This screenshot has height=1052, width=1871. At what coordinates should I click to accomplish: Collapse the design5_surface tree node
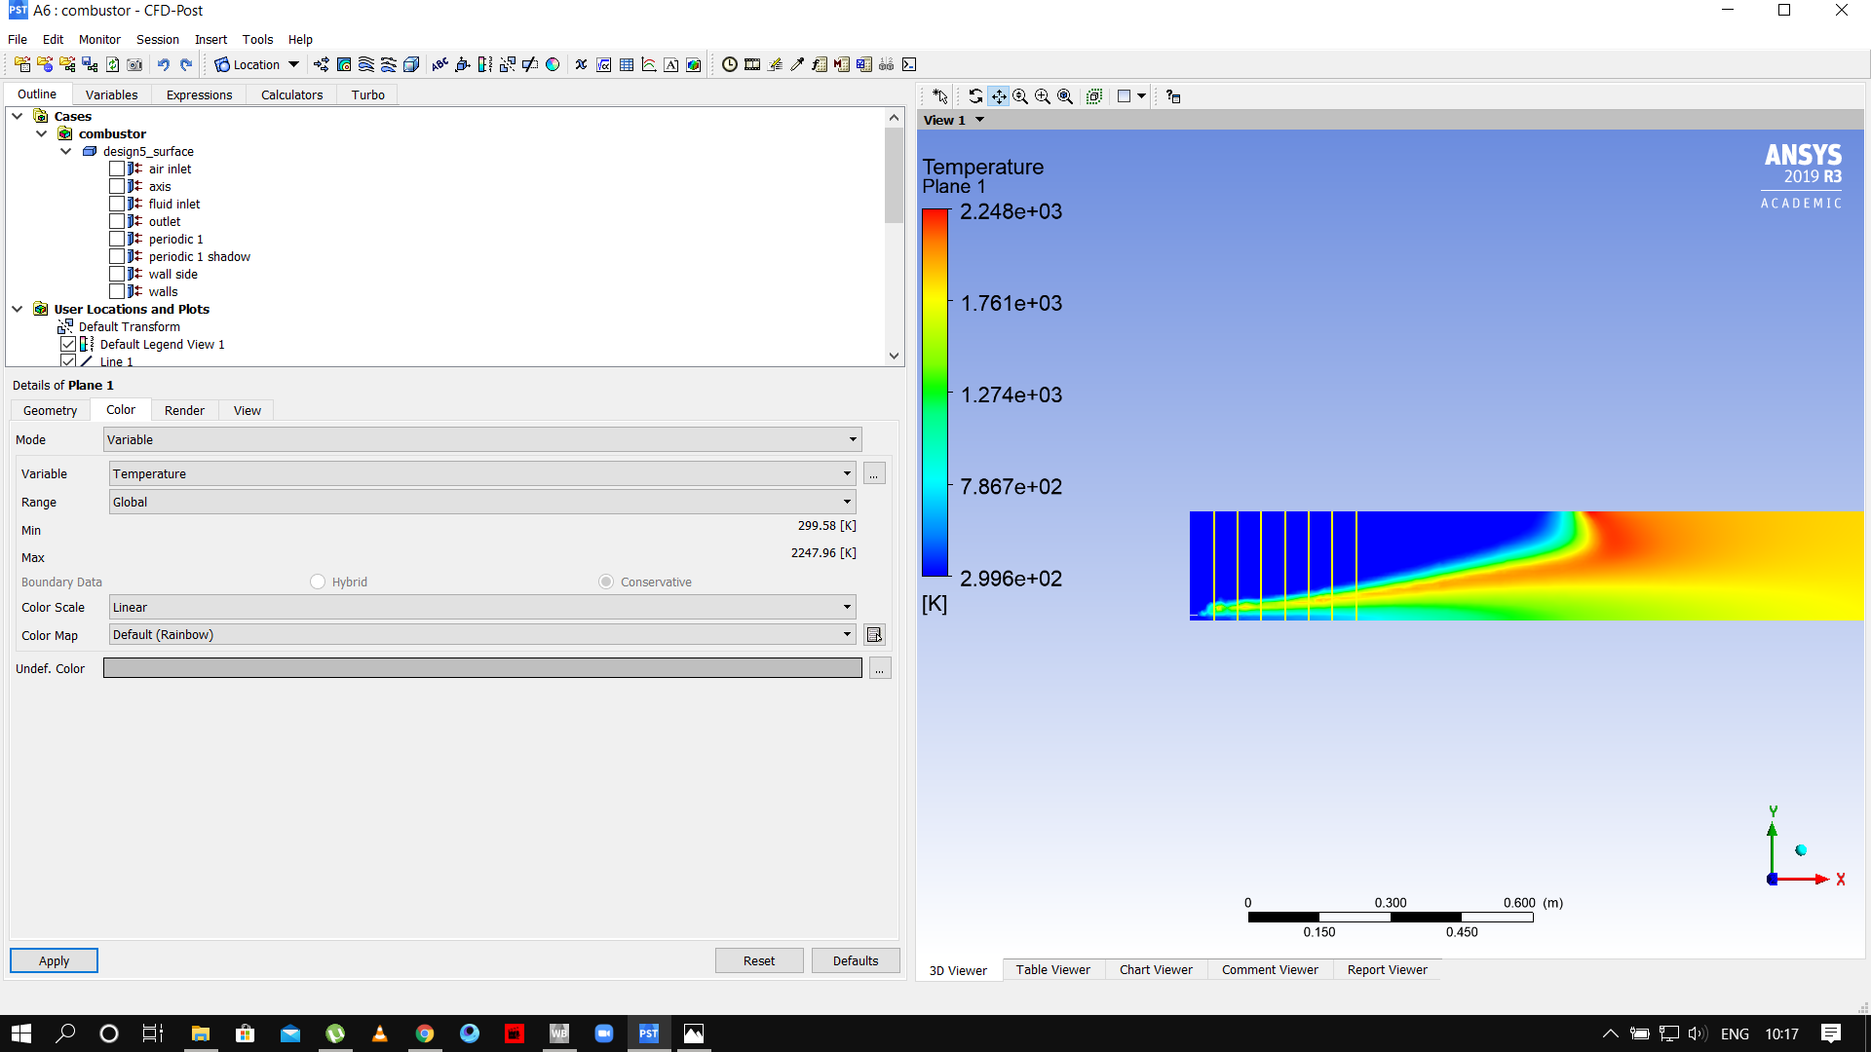[66, 151]
